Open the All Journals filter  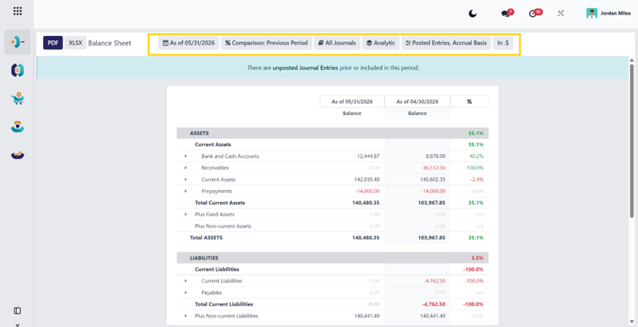pyautogui.click(x=337, y=42)
